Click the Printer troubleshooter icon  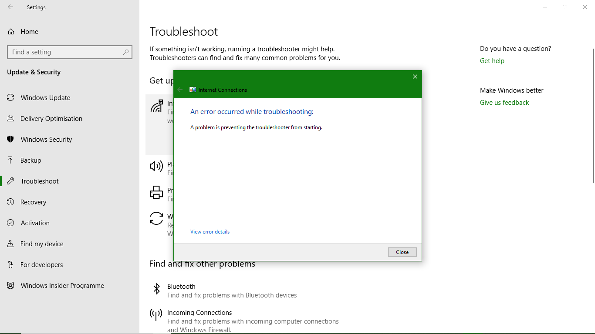(156, 192)
